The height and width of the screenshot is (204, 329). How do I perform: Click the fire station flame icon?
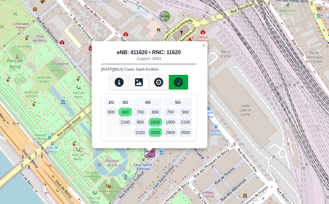[x=158, y=30]
